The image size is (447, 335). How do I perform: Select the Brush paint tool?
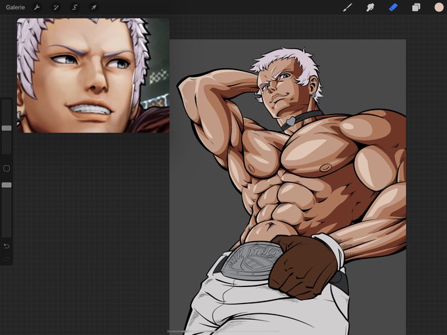click(348, 7)
